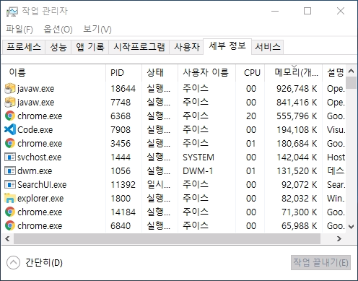Click the SYSTEM user name cell
358x281 pixels.
click(x=198, y=157)
